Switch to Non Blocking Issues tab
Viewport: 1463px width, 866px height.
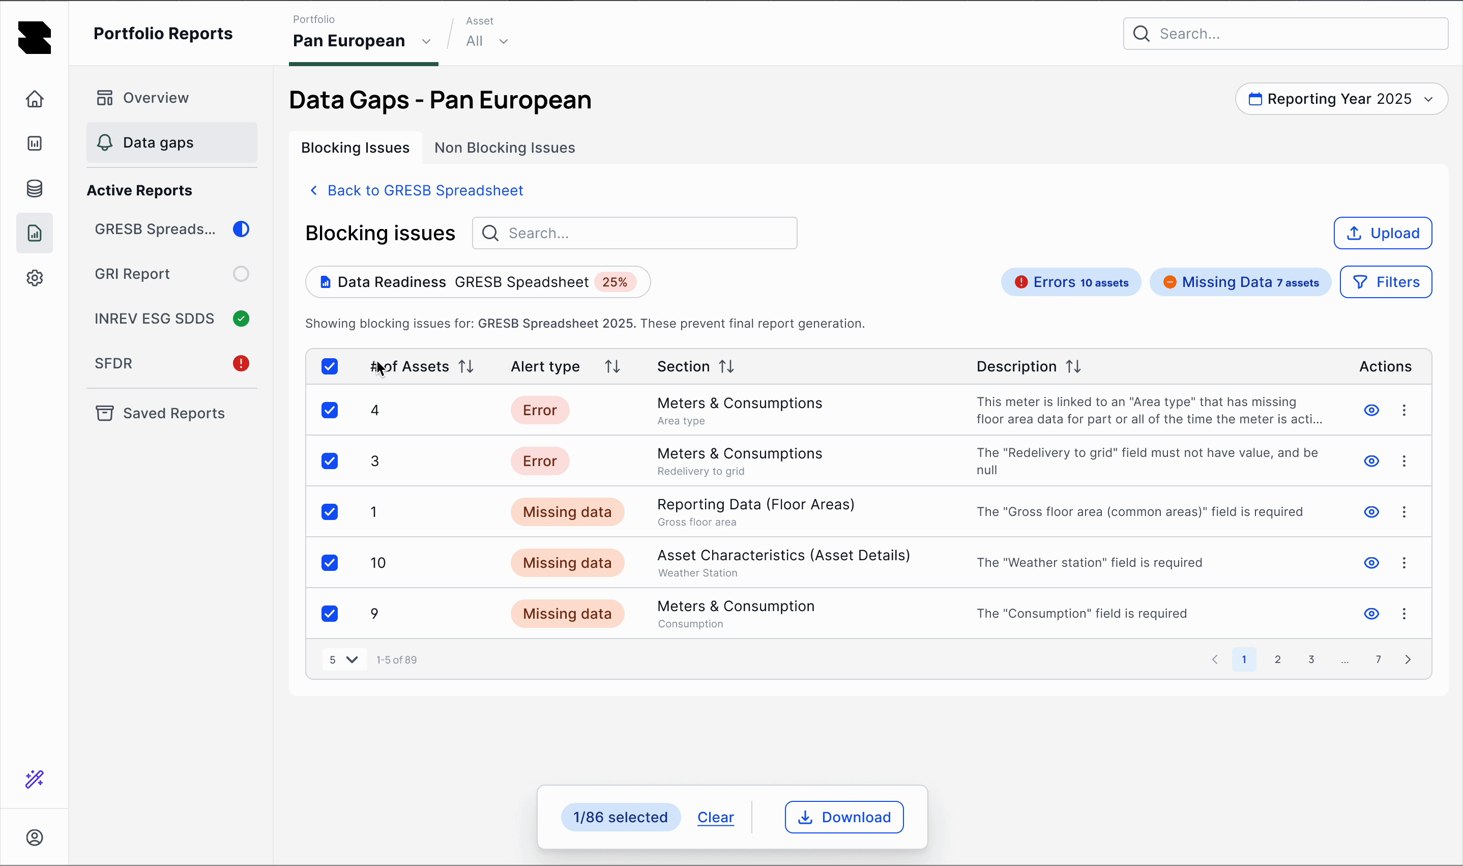click(505, 148)
